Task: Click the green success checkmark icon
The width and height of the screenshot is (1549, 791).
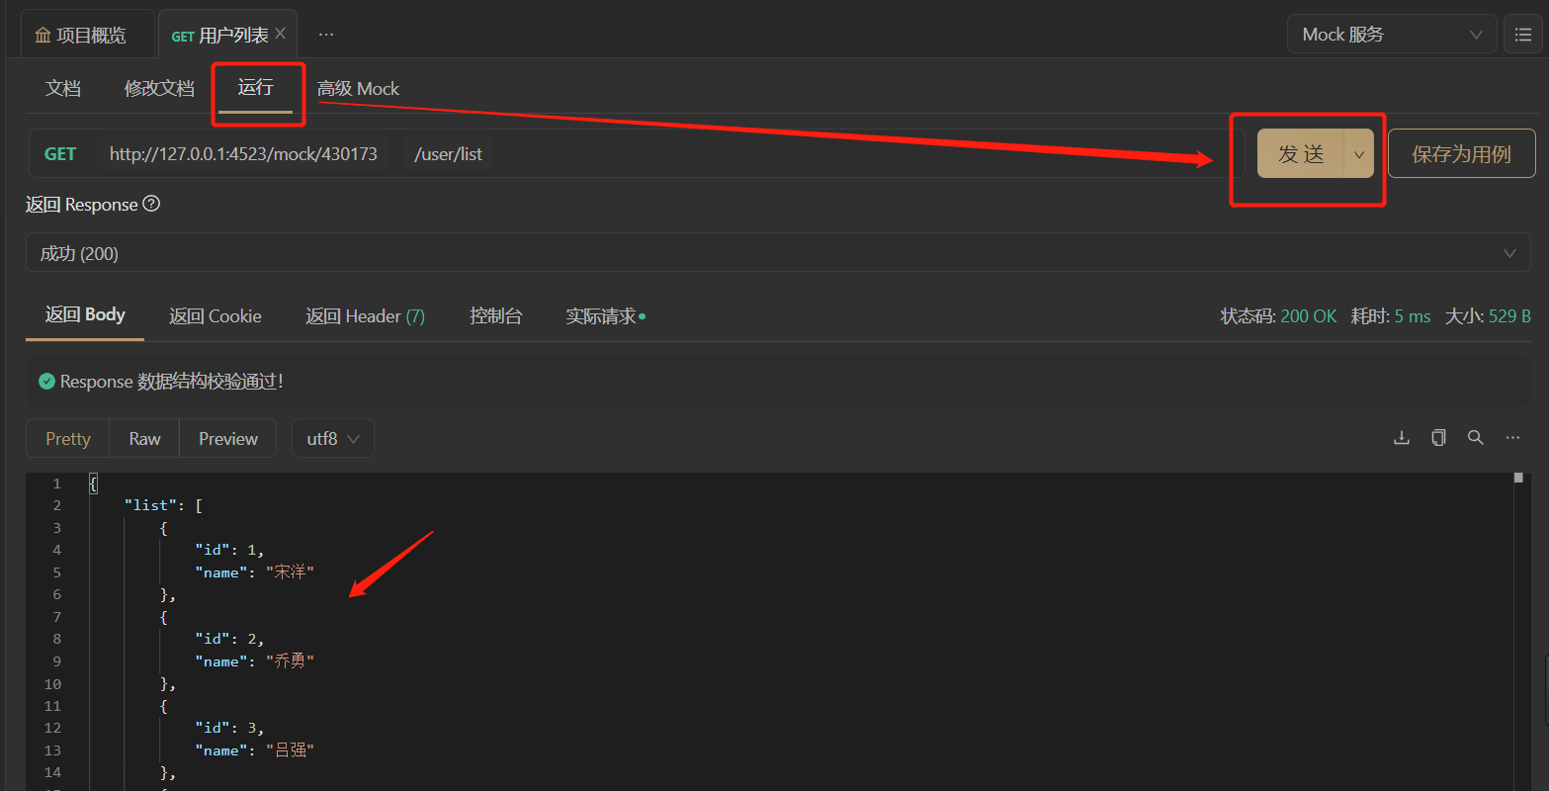Action: click(46, 381)
